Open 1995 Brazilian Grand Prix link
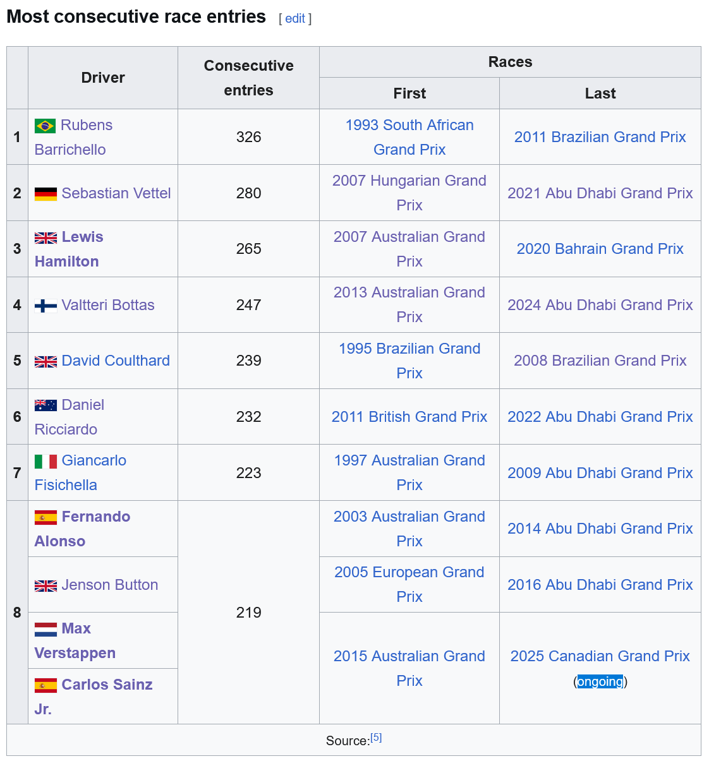709x761 pixels. tap(409, 361)
